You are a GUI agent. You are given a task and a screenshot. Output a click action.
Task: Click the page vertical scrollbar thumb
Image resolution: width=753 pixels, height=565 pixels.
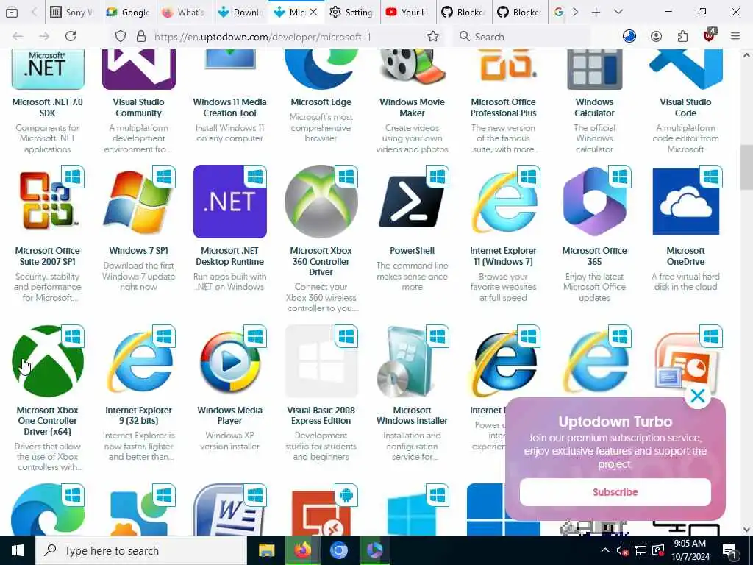(746, 167)
